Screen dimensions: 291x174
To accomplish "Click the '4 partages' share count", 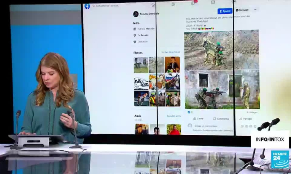I will pyautogui.click(x=252, y=113).
